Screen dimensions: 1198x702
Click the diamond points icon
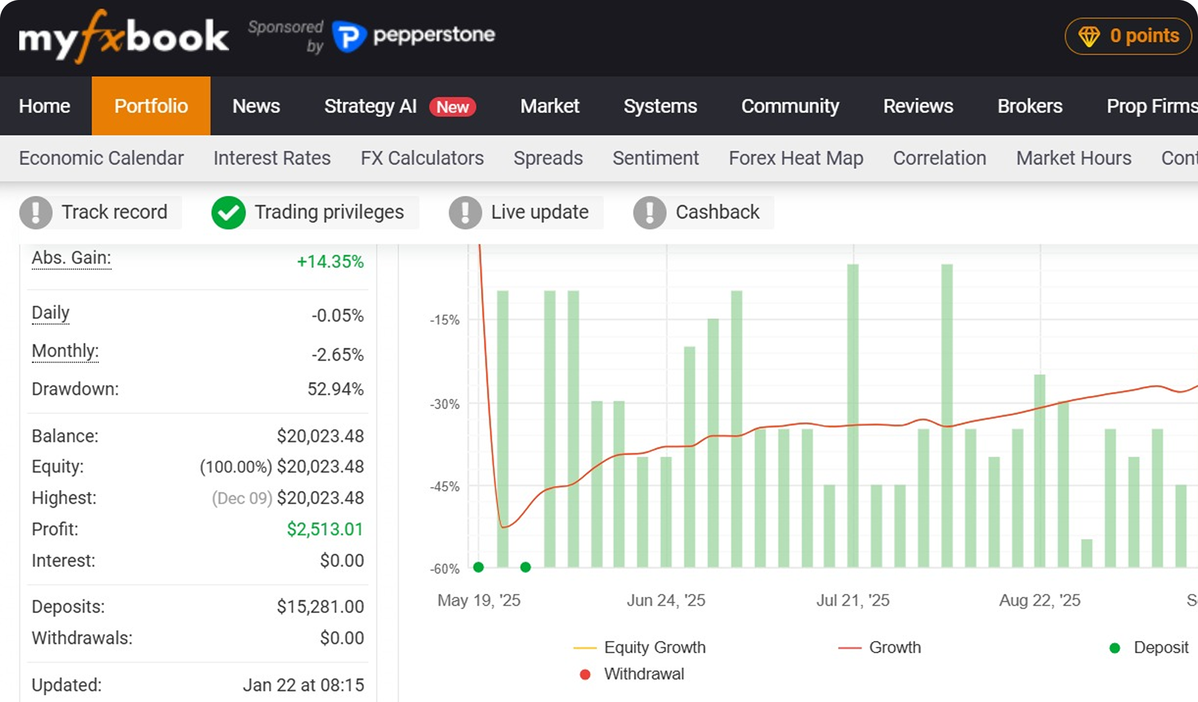[x=1089, y=36]
